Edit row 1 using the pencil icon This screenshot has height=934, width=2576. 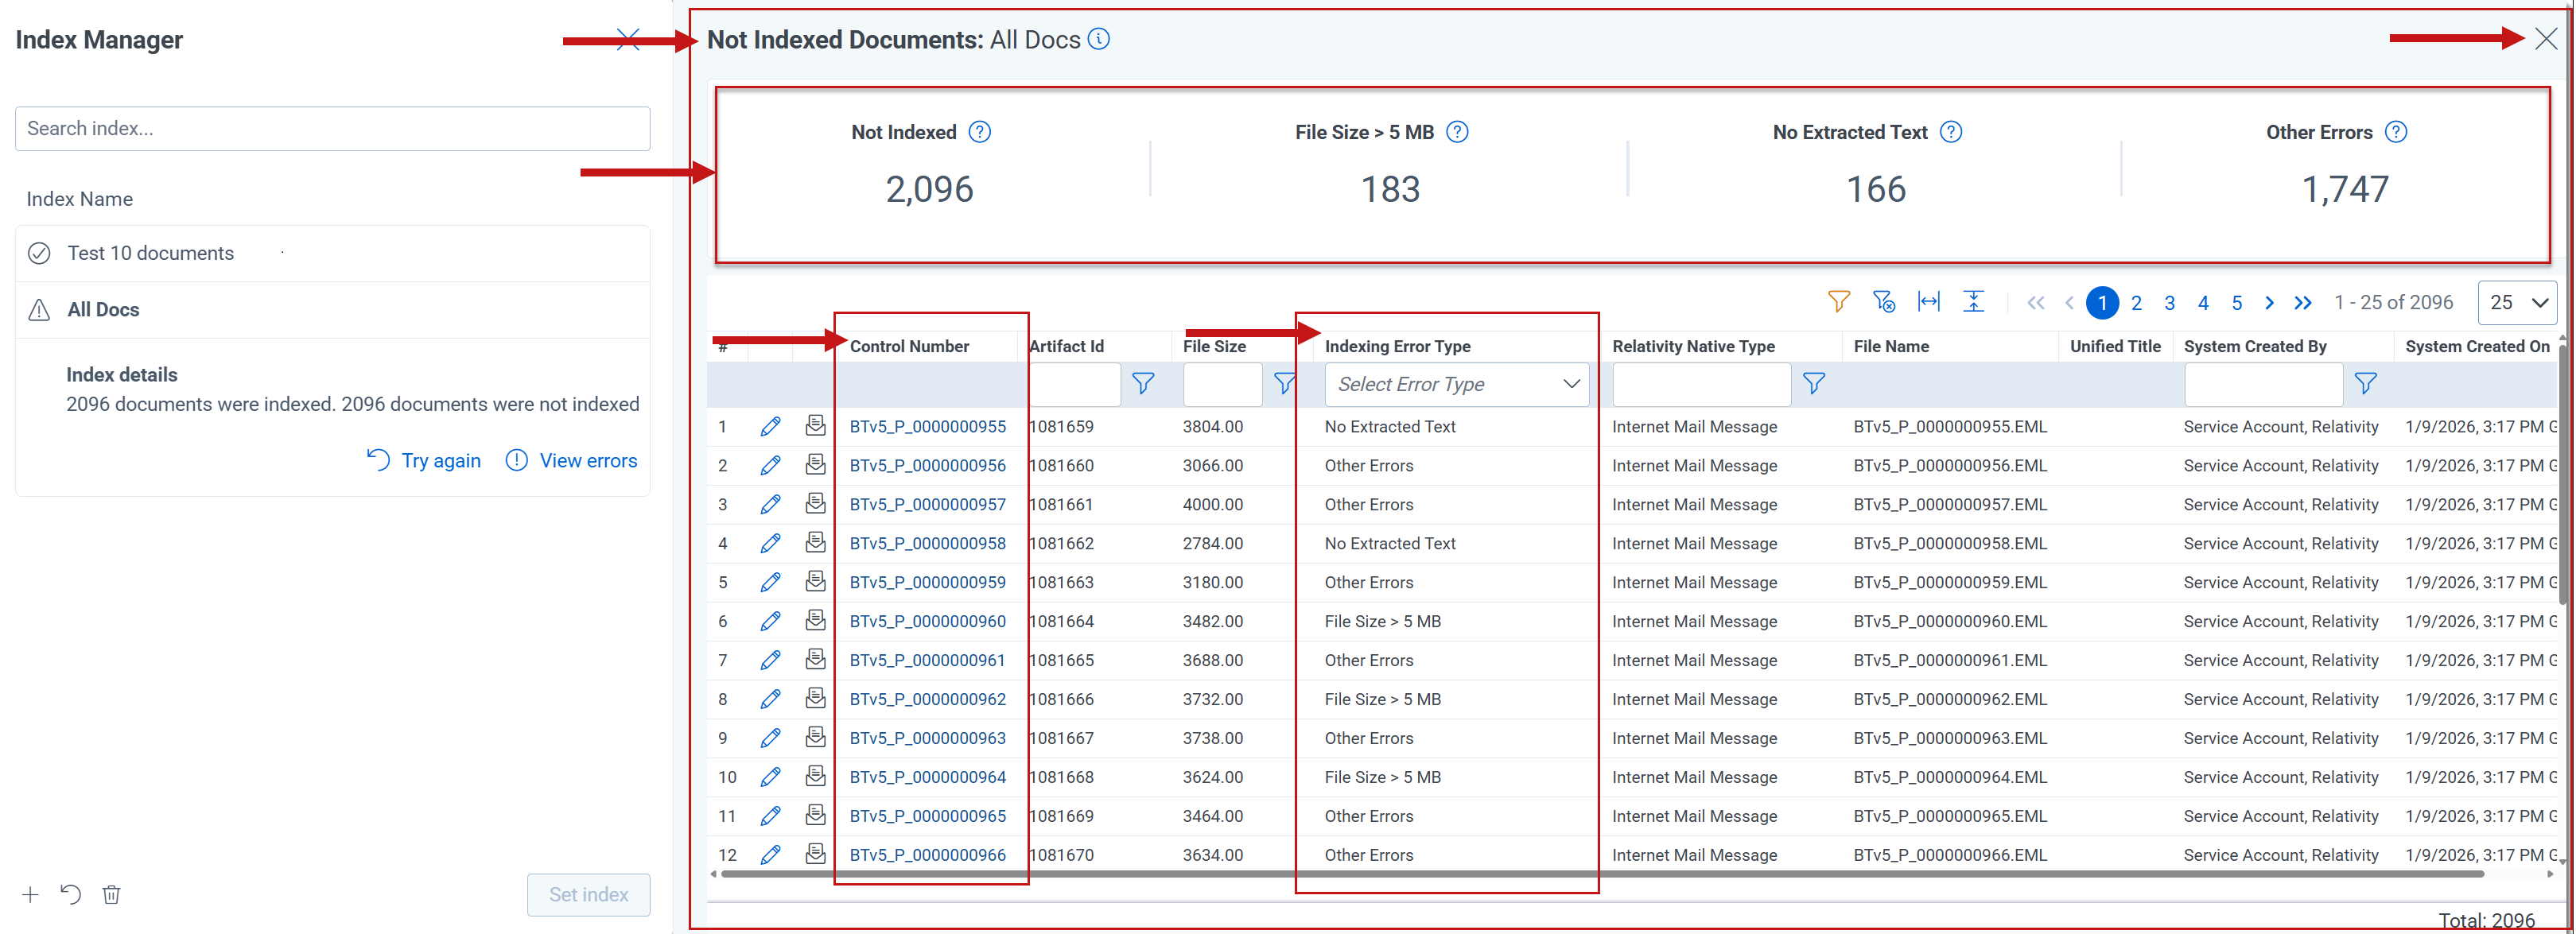point(770,426)
